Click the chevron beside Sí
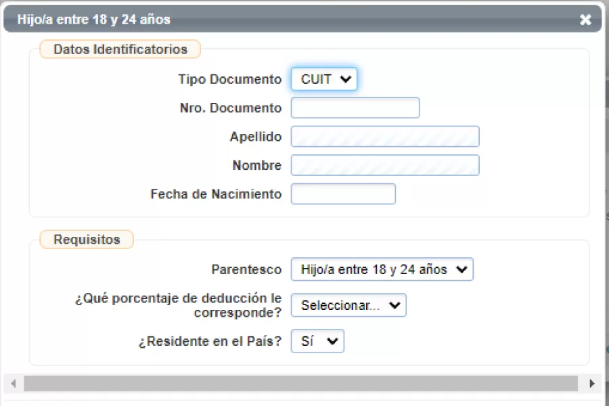The width and height of the screenshot is (609, 406). click(x=332, y=341)
